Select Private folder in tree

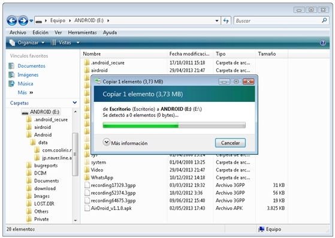pyautogui.click(x=41, y=219)
